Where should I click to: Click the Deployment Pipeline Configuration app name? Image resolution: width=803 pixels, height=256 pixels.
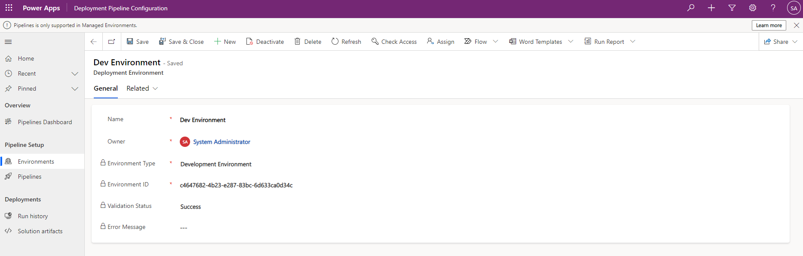[x=121, y=8]
